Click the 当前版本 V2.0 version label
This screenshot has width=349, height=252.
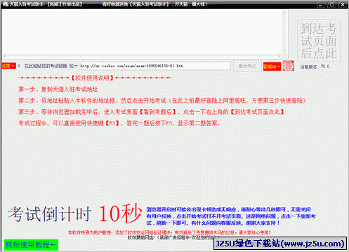(315, 66)
